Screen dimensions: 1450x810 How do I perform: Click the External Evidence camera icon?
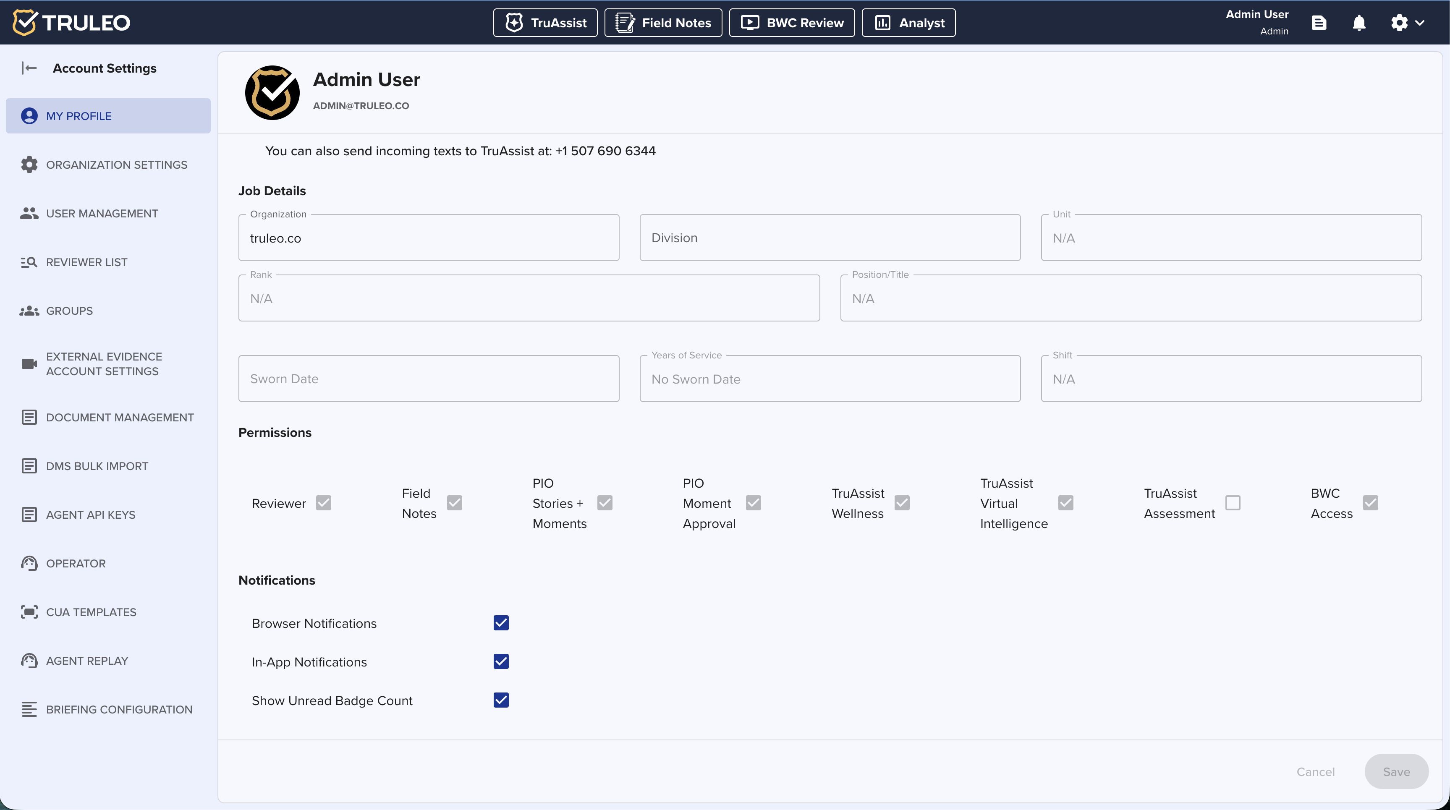click(x=29, y=363)
